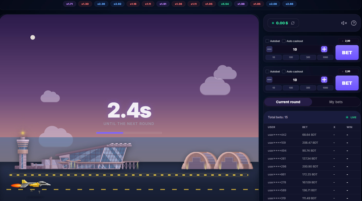
Task: Edit the 2,00 cashout multiplier in lower panel
Action: [x=348, y=71]
